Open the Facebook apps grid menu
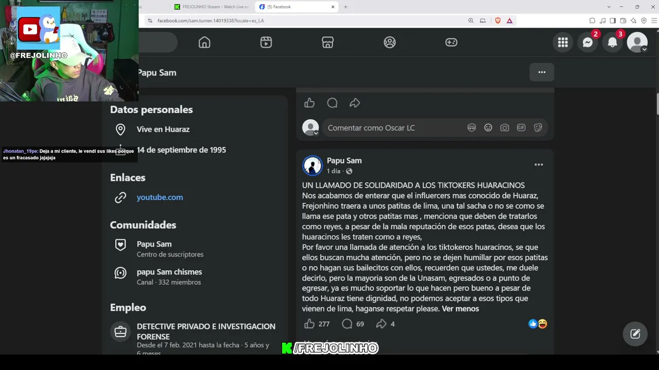The height and width of the screenshot is (370, 659). click(x=563, y=43)
